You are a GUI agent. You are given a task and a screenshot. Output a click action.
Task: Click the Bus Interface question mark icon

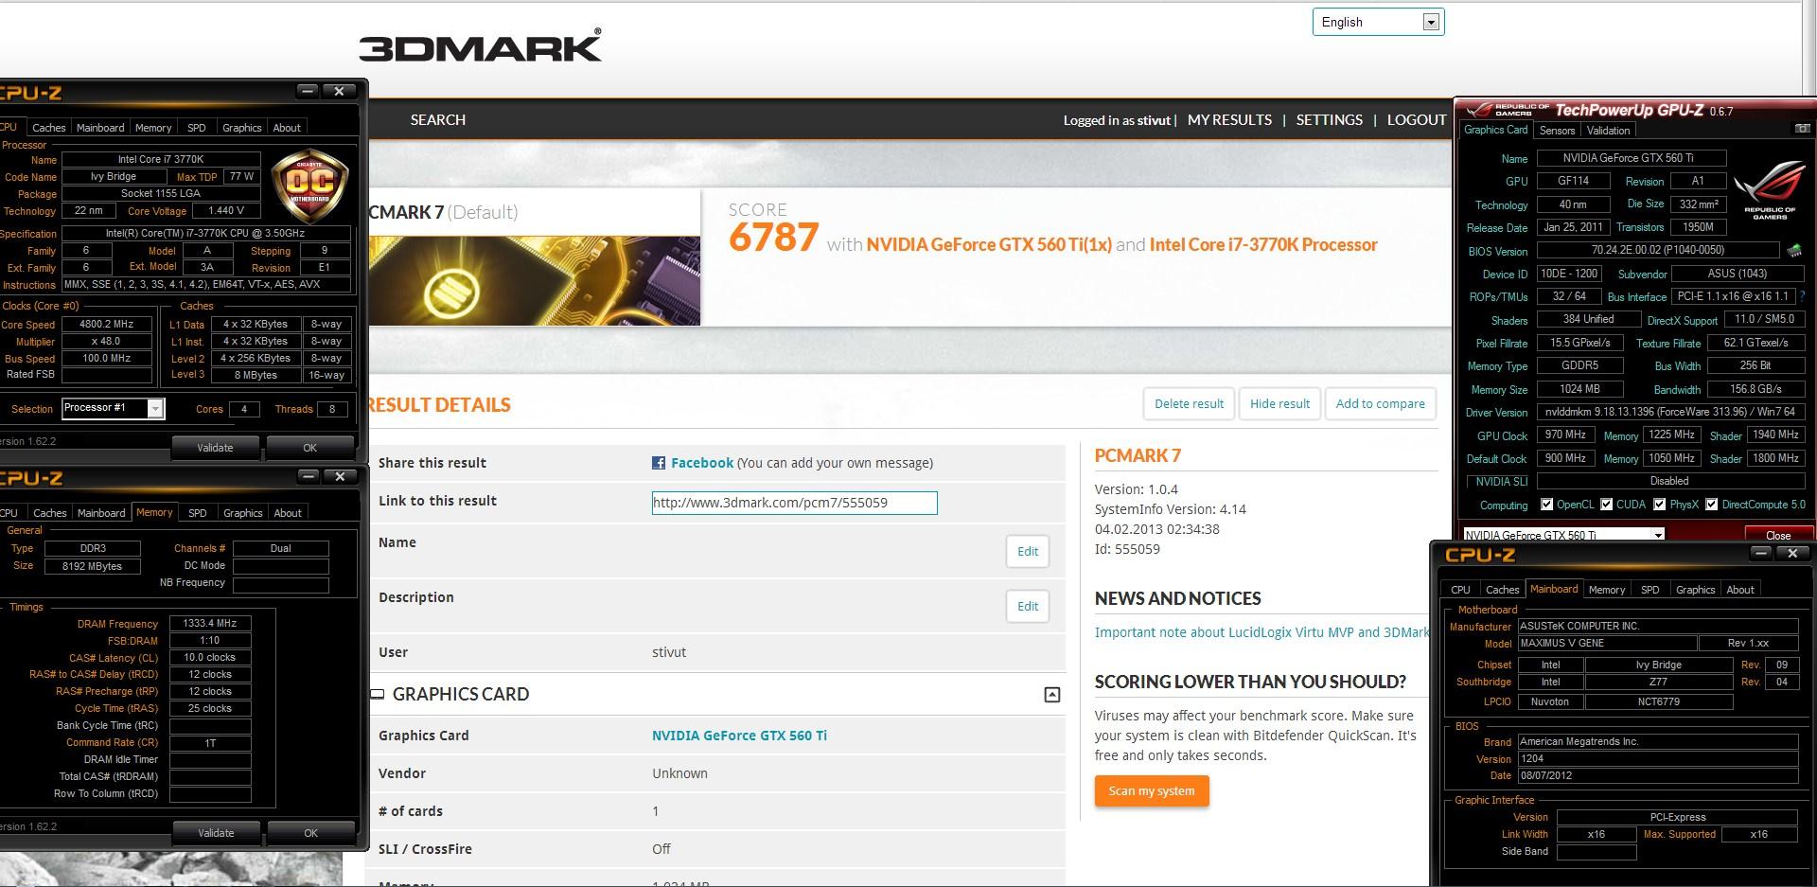pyautogui.click(x=1803, y=296)
